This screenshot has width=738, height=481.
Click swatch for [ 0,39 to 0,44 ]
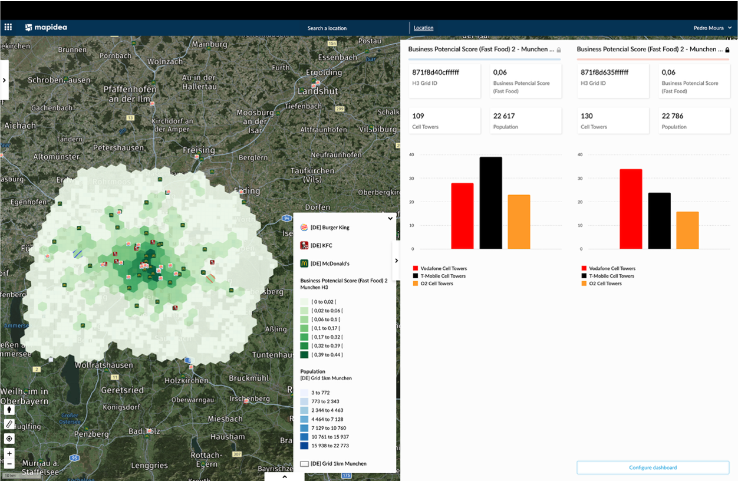[304, 355]
